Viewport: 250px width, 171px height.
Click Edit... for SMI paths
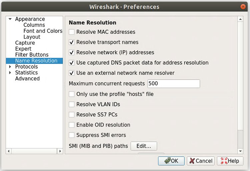pos(144,146)
